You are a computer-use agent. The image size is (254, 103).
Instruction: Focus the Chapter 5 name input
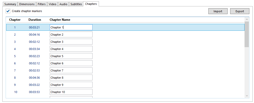click(x=71, y=56)
